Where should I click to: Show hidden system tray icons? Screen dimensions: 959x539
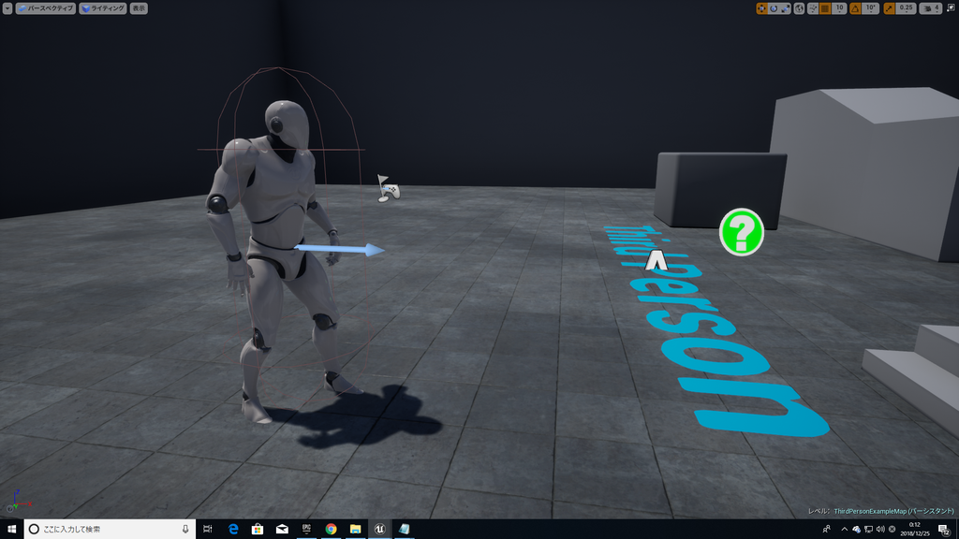(x=845, y=530)
